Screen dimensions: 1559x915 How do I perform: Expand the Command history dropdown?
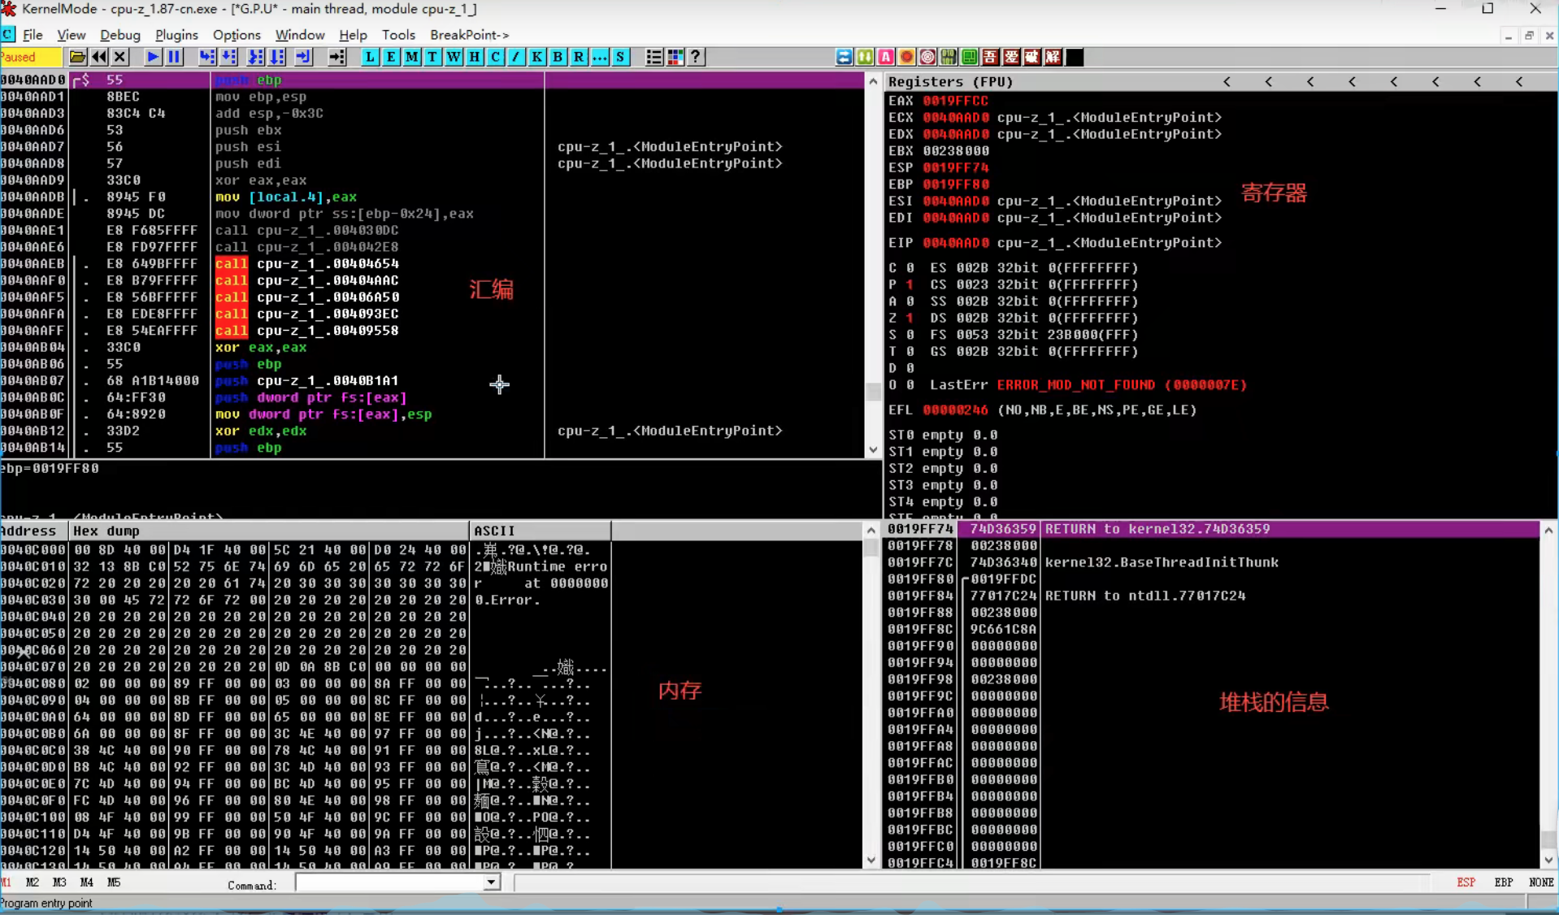(x=492, y=883)
